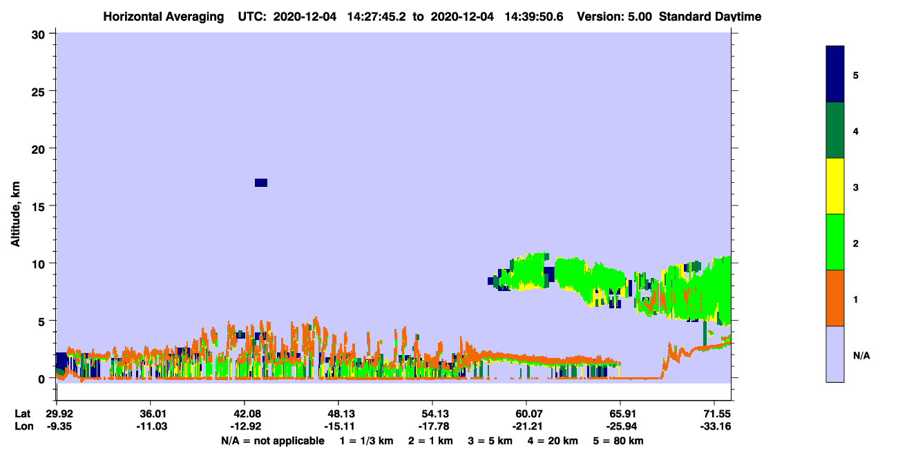This screenshot has height=460, width=898.
Task: Click the 'Lat' row label
Action: pos(22,414)
